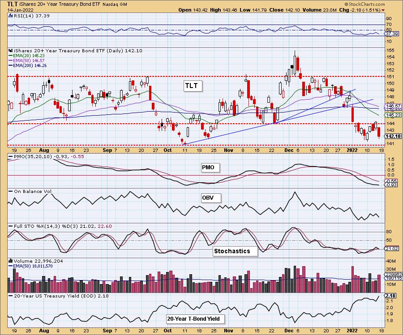The height and width of the screenshot is (335, 403).
Task: Click the OBV annotation box
Action: coord(211,198)
